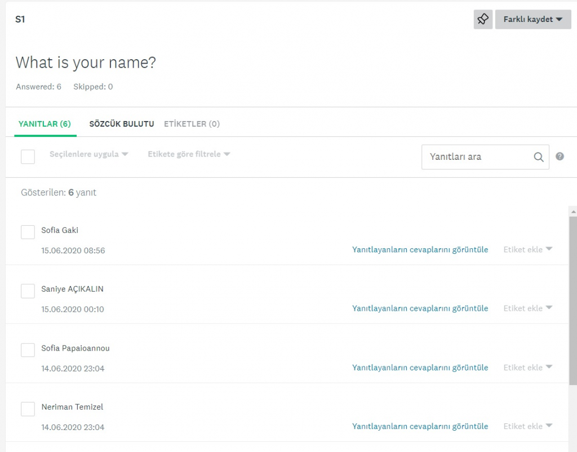Select the Saniye AÇIKALIN checkbox

(x=28, y=291)
